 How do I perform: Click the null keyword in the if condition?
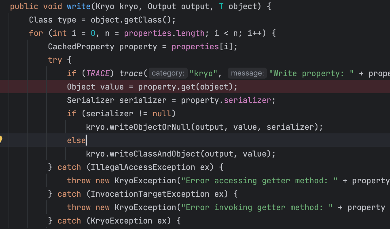coord(162,114)
